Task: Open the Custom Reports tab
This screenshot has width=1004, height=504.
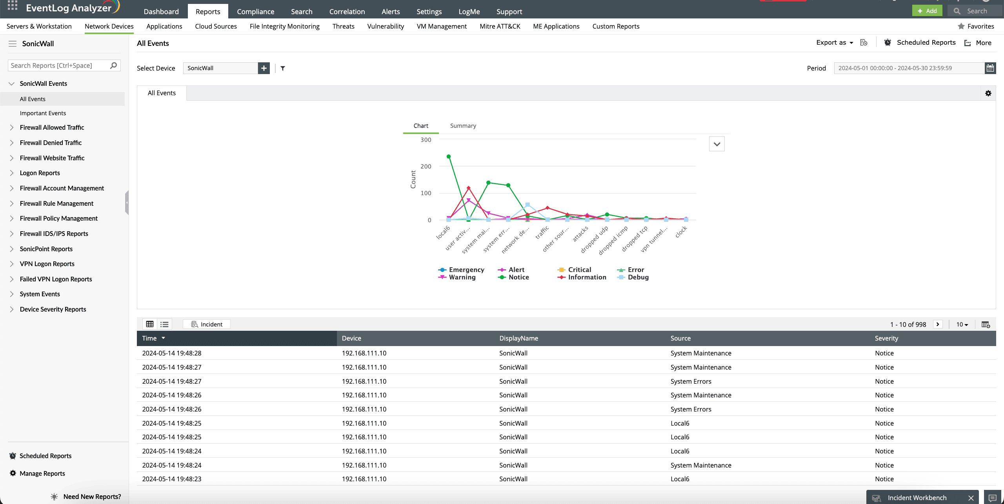Action: tap(616, 26)
